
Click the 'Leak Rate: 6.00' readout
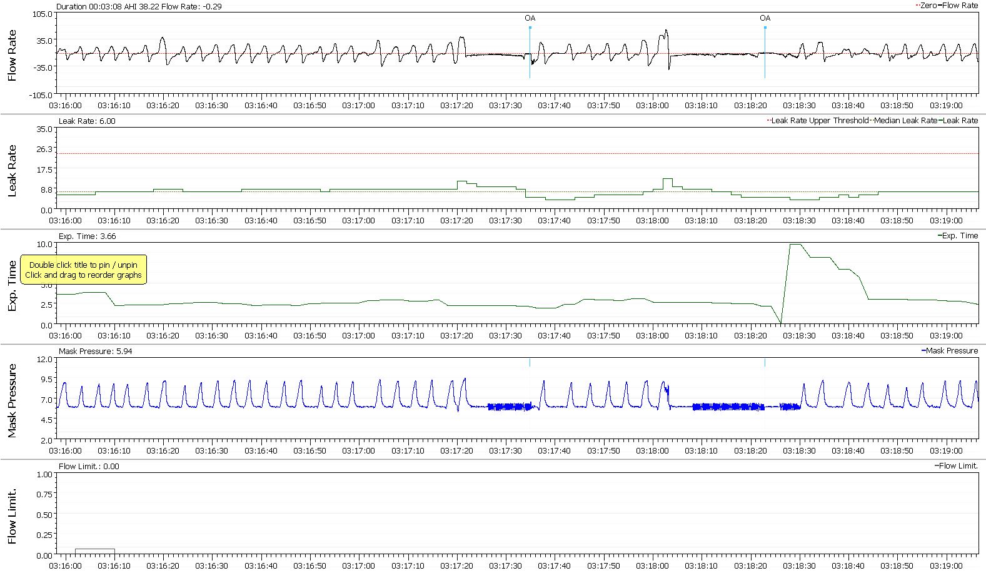(87, 121)
